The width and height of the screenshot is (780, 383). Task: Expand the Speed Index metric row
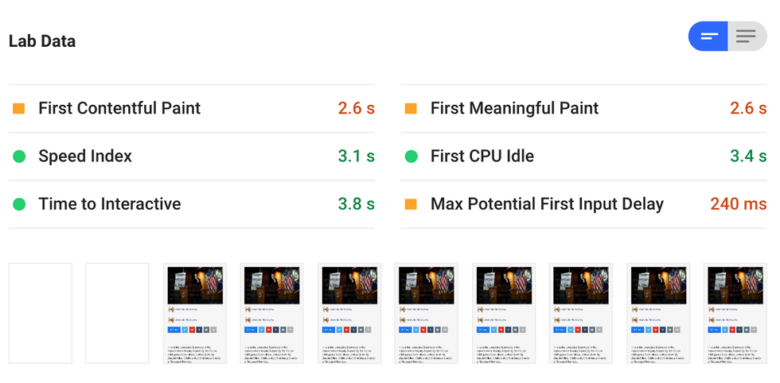point(85,157)
